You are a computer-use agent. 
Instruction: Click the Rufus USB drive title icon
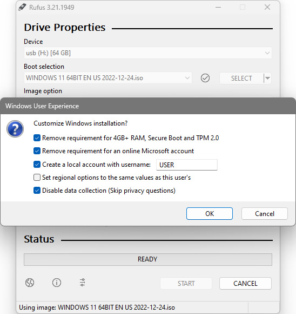coord(22,7)
